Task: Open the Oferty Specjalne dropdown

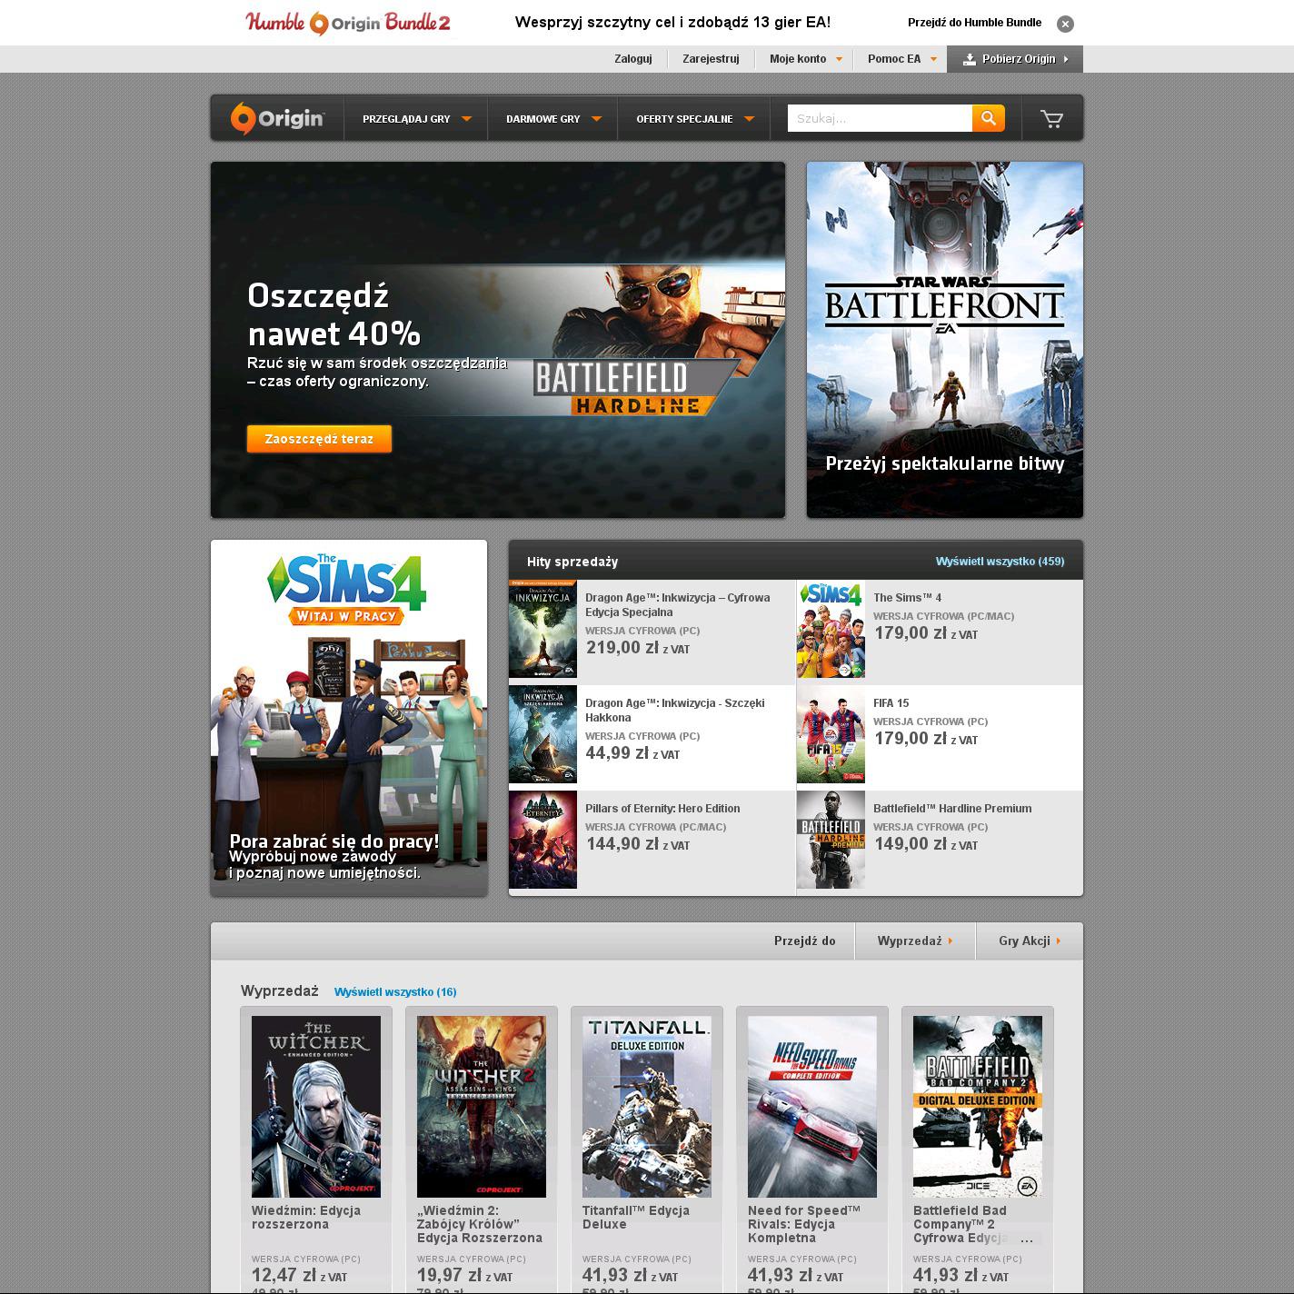Action: (x=694, y=119)
